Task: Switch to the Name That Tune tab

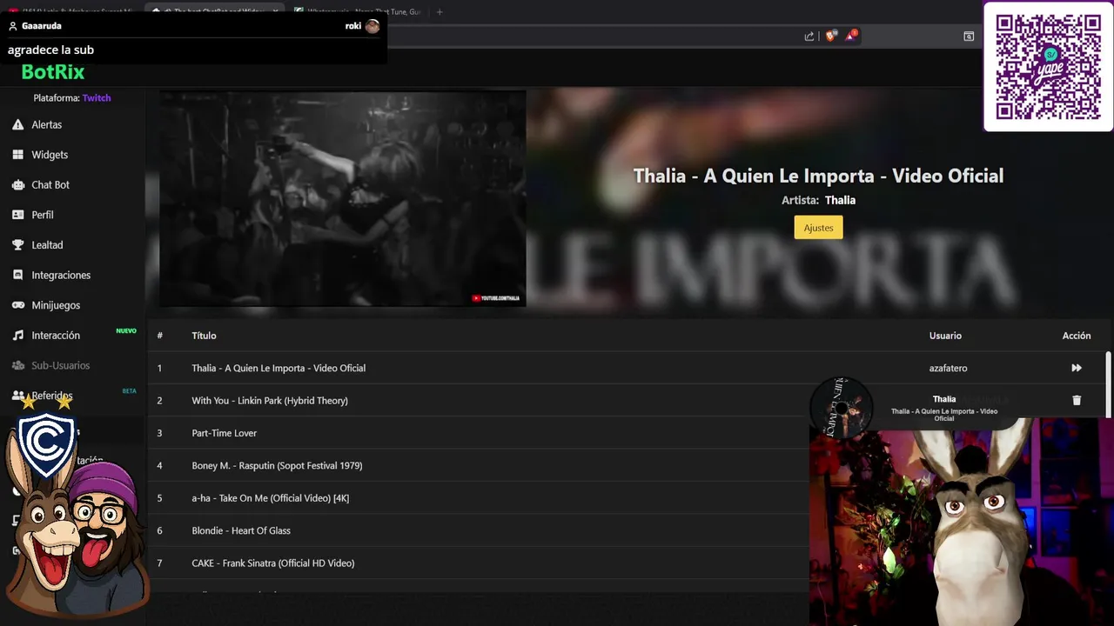Action: (357, 12)
